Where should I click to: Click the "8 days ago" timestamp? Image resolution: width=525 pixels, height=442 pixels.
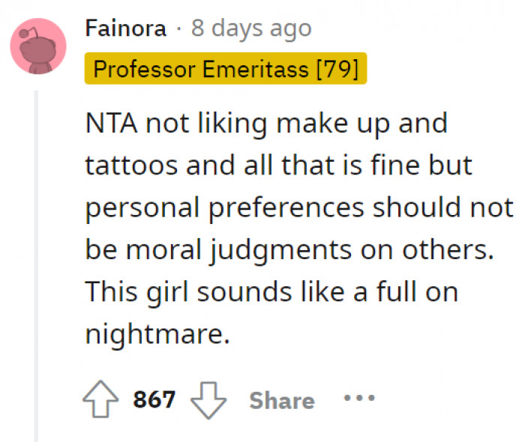pyautogui.click(x=251, y=29)
